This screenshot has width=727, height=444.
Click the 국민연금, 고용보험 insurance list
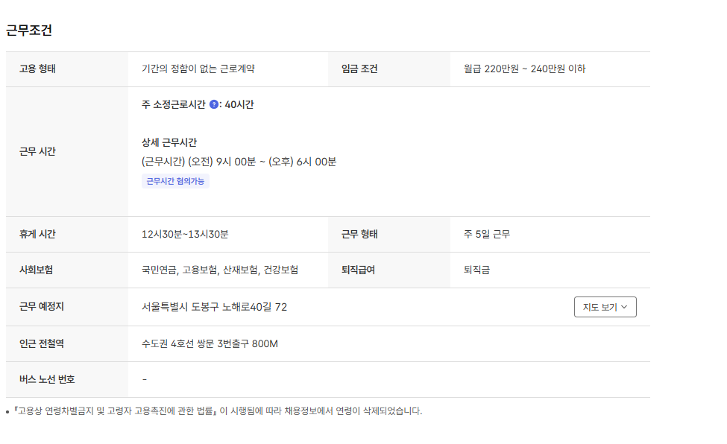220,270
